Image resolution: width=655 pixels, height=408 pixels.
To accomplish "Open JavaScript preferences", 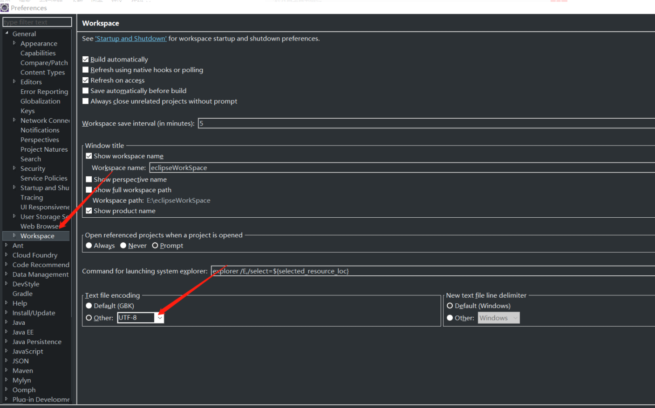I will click(28, 351).
